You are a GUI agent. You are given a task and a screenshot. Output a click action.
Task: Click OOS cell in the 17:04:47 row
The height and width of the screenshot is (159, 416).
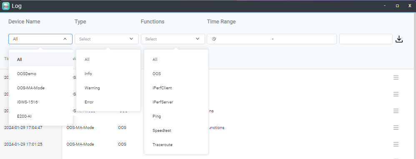click(122, 128)
